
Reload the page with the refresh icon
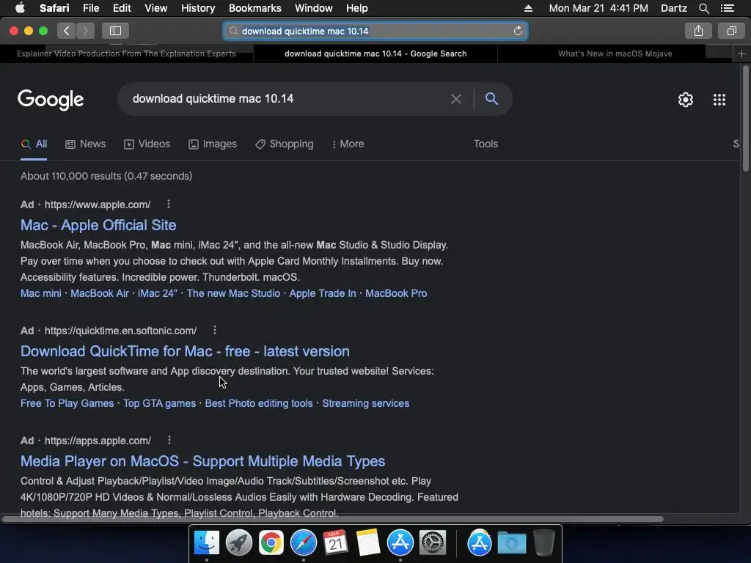point(518,31)
